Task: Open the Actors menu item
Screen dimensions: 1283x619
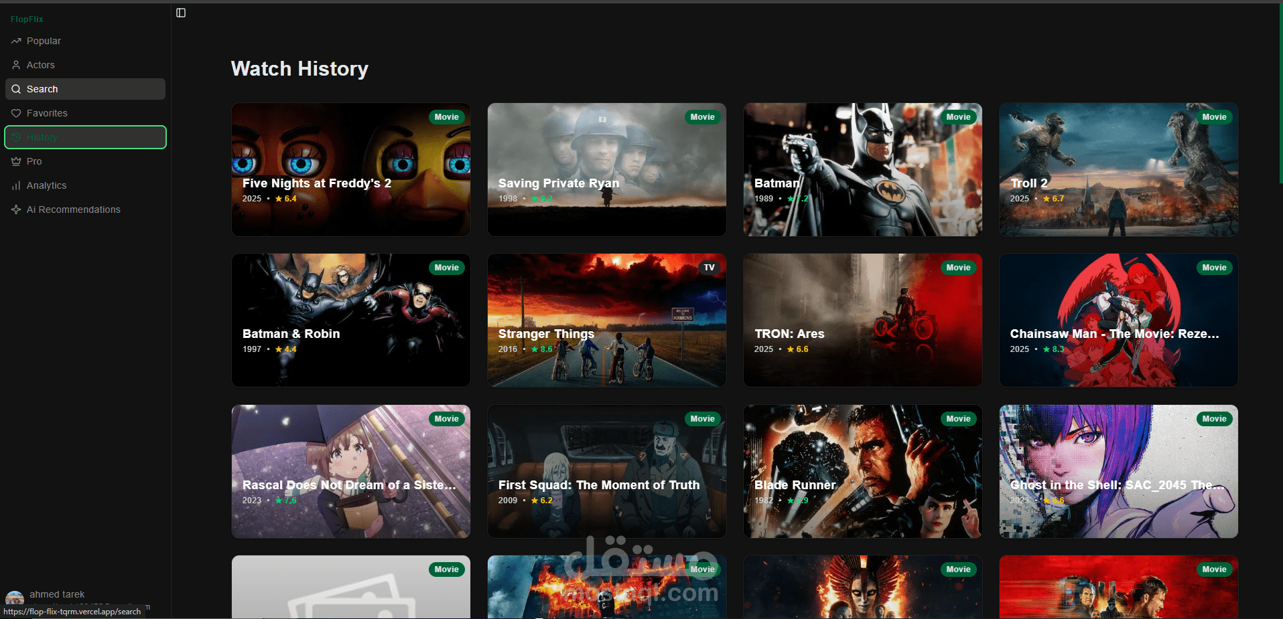Action: tap(85, 65)
